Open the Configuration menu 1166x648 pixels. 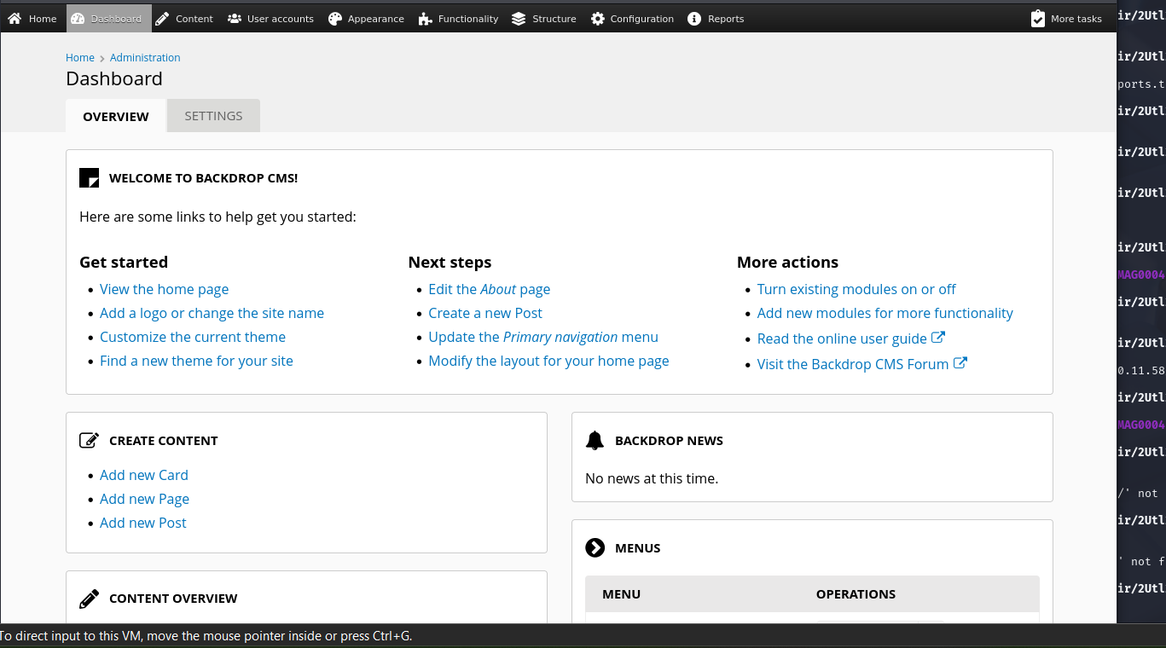click(x=632, y=19)
